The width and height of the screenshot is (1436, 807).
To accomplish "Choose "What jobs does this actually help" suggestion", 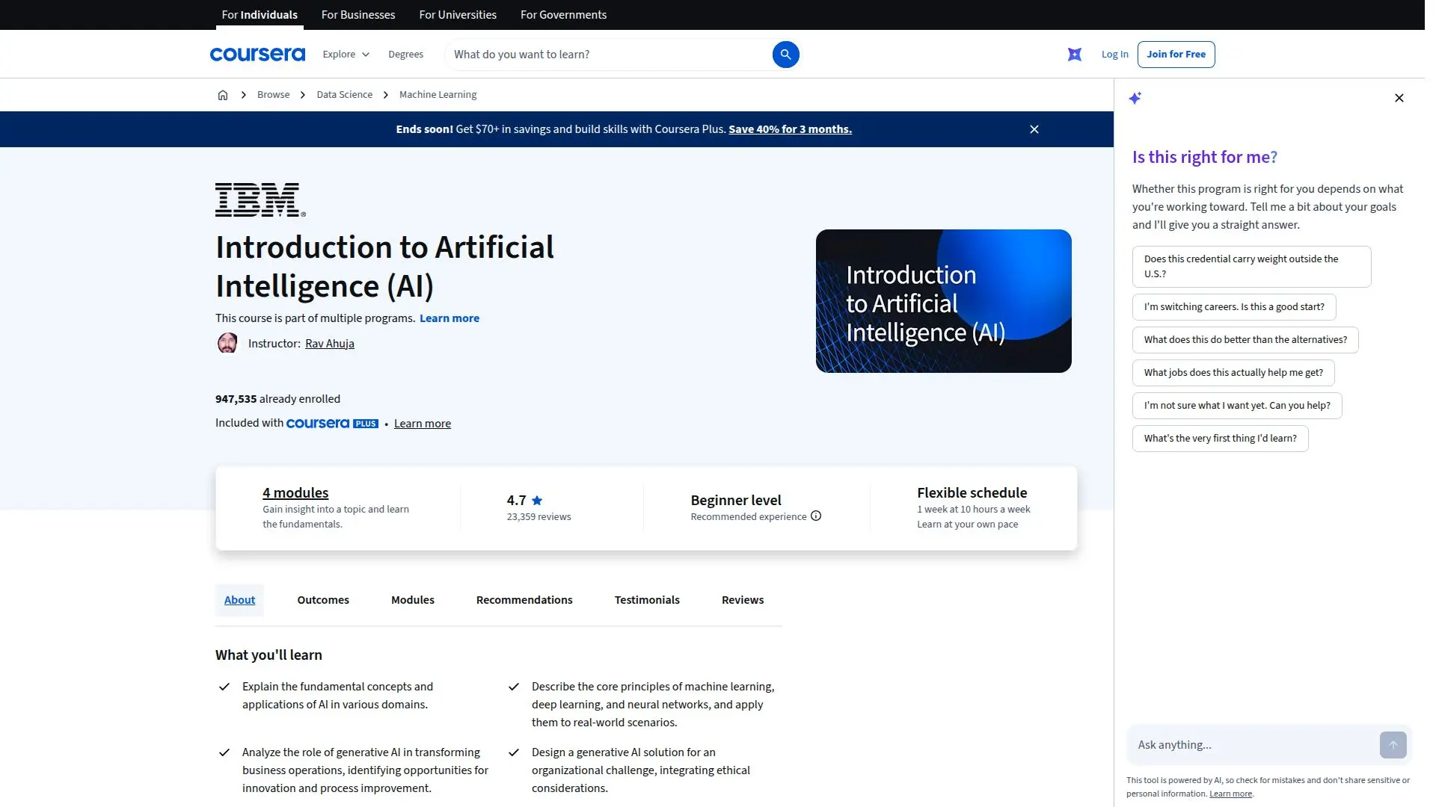I will (1233, 373).
